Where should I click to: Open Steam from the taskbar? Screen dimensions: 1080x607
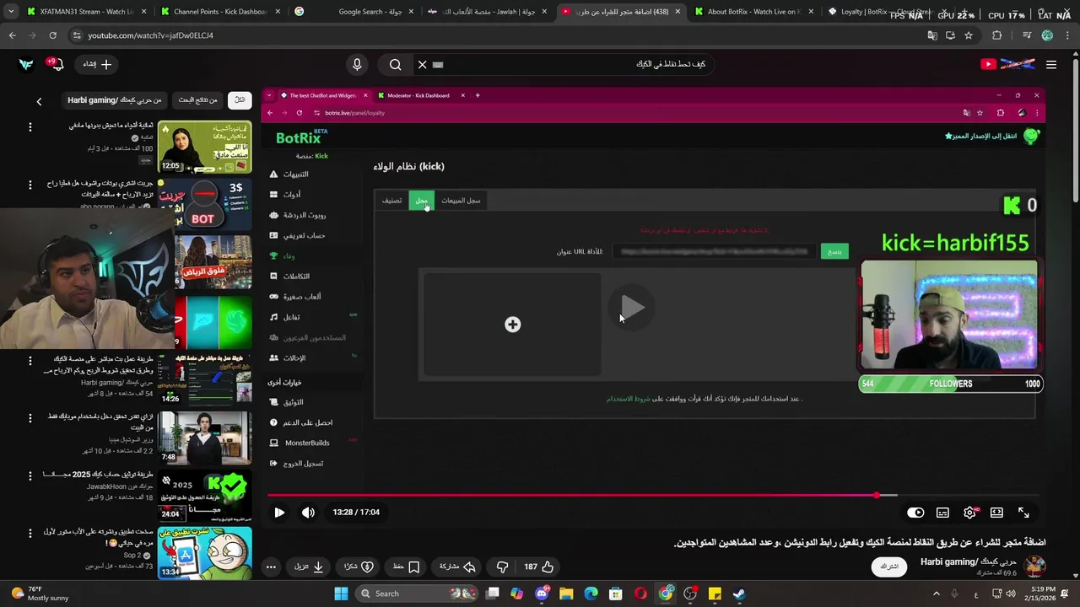739,594
